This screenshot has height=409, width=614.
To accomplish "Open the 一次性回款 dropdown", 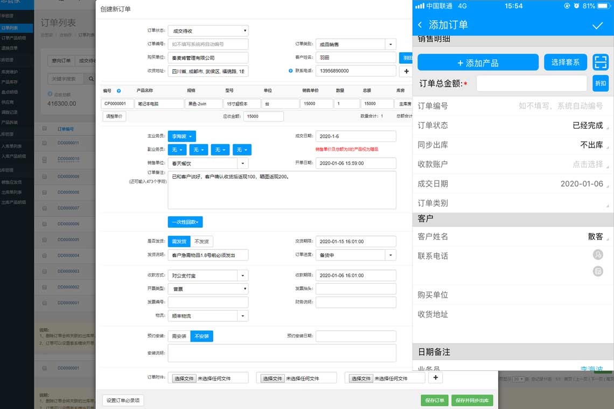I will (185, 222).
